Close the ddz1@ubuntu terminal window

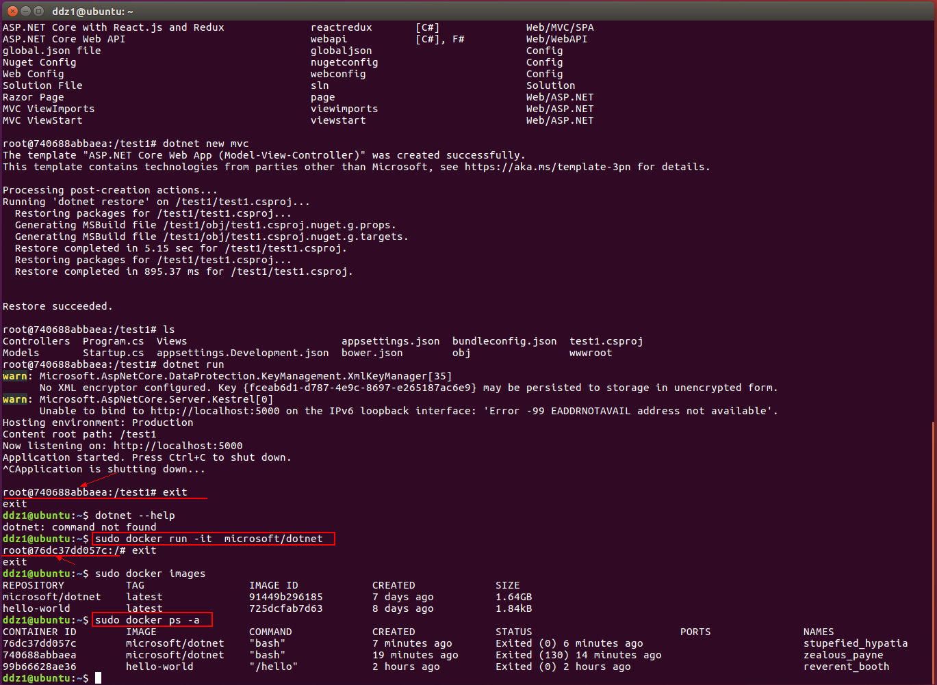pyautogui.click(x=12, y=11)
